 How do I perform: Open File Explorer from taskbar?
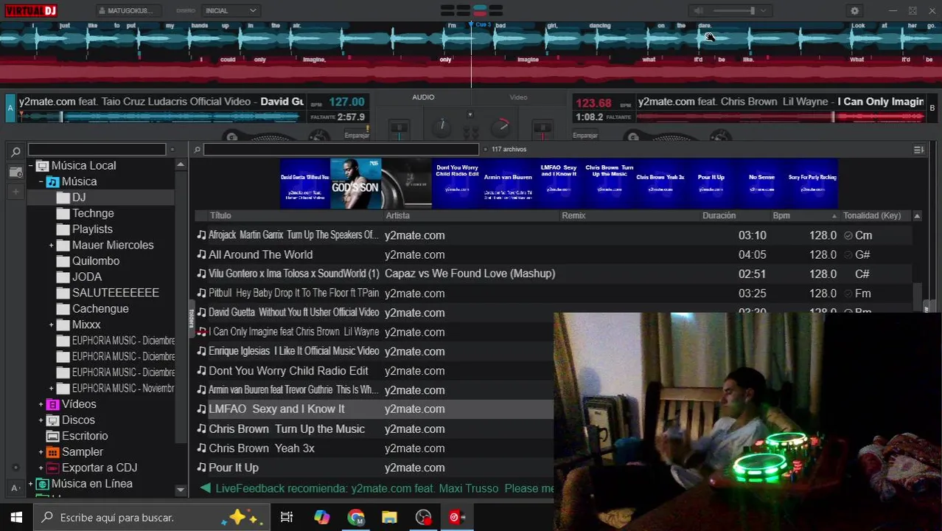pos(389,517)
